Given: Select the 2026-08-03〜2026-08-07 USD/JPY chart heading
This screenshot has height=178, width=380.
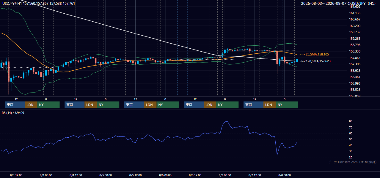Looking at the screenshot, I should (x=338, y=3).
